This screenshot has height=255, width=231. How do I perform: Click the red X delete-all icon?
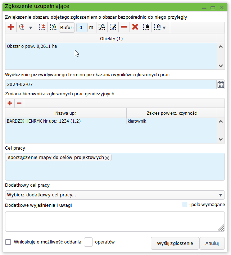click(135, 27)
